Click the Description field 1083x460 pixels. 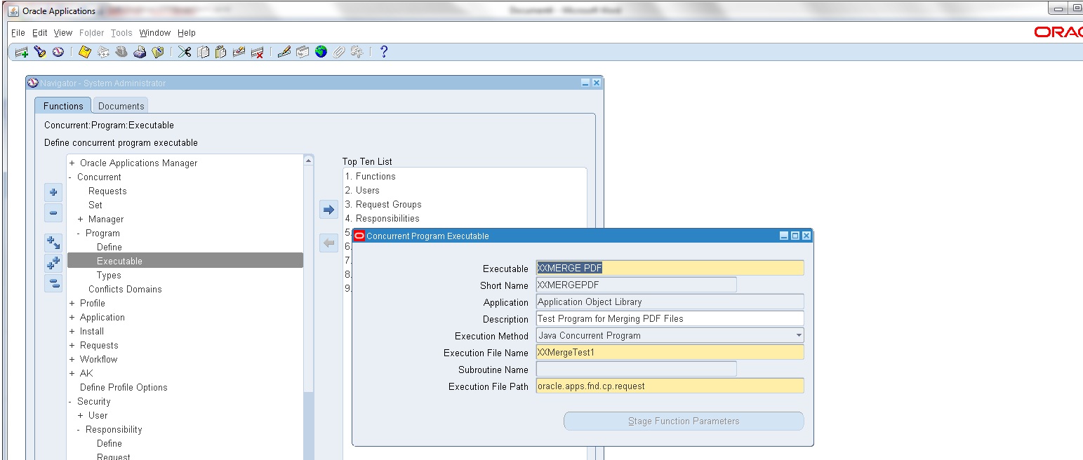[670, 318]
